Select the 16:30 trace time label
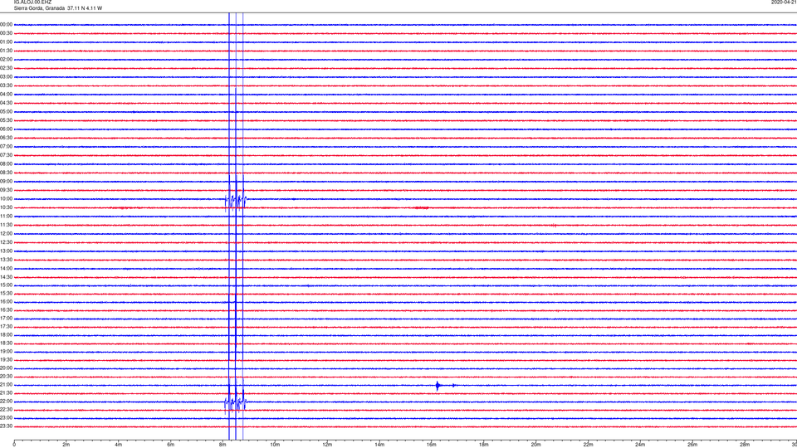 coord(6,309)
